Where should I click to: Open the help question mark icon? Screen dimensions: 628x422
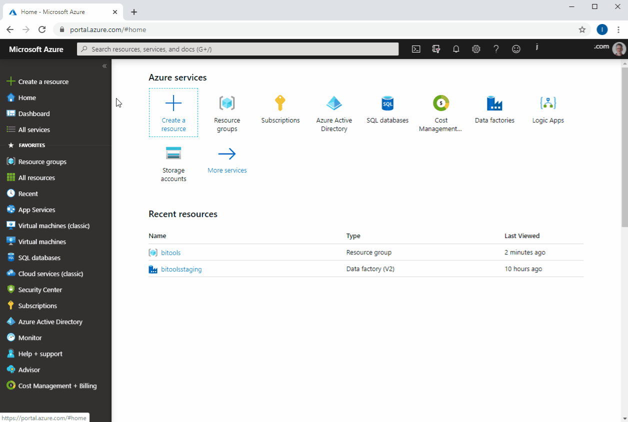pyautogui.click(x=495, y=48)
